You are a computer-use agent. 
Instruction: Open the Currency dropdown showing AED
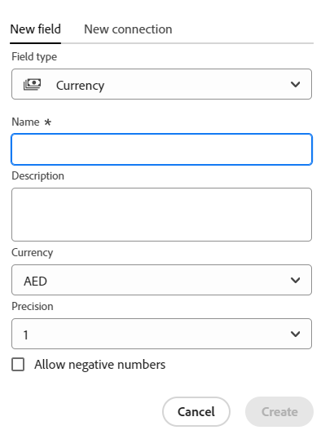point(161,280)
